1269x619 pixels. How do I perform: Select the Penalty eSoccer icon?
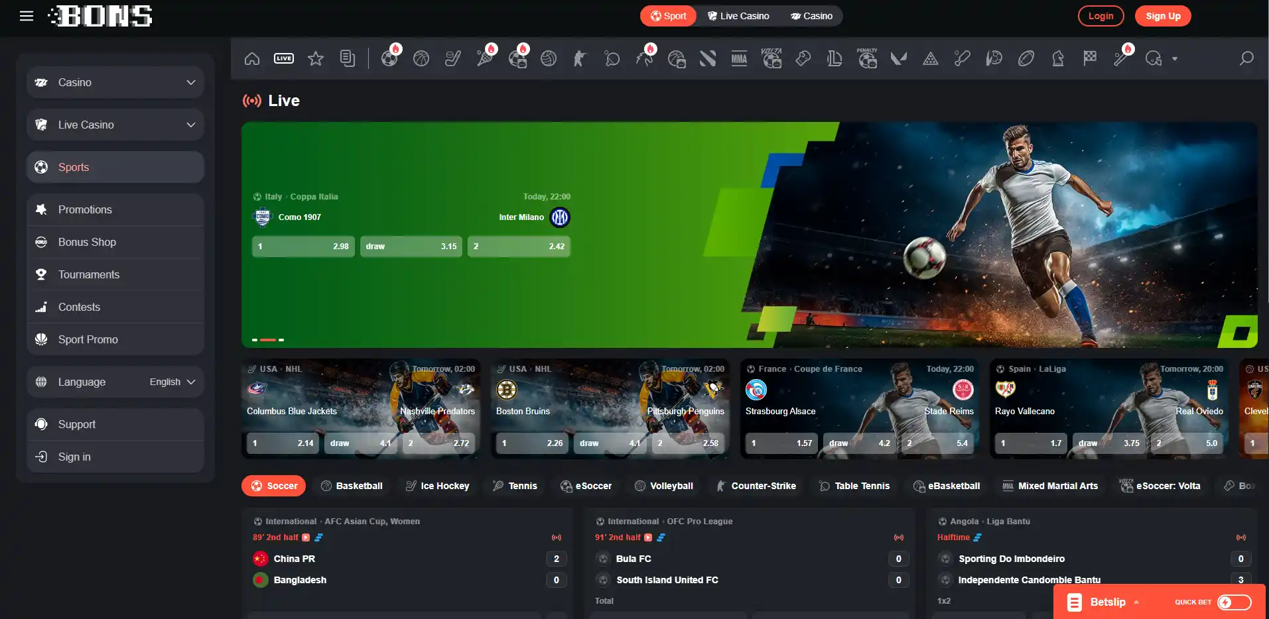pyautogui.click(x=867, y=58)
